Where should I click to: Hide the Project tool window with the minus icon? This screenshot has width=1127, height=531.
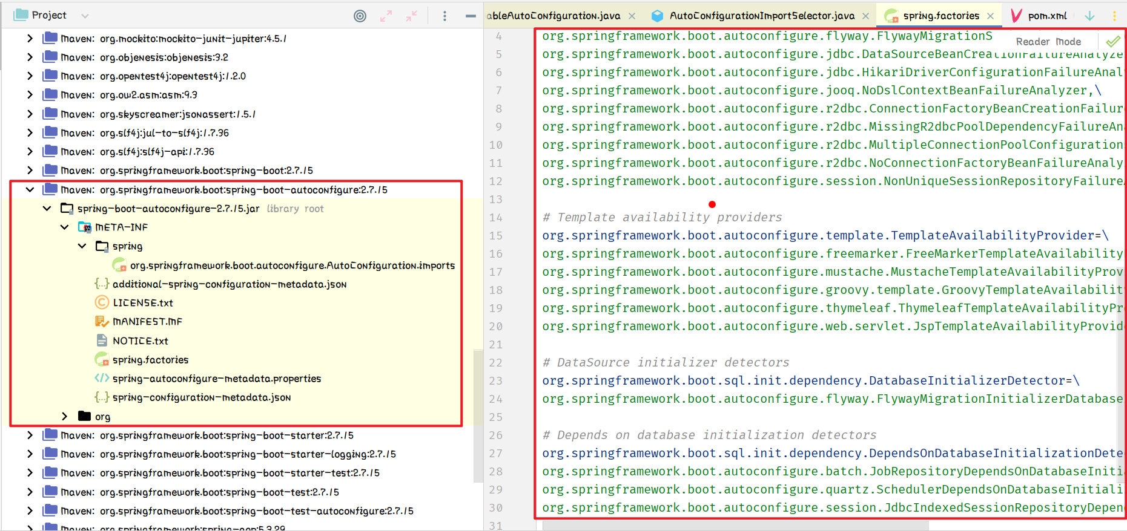click(x=471, y=16)
